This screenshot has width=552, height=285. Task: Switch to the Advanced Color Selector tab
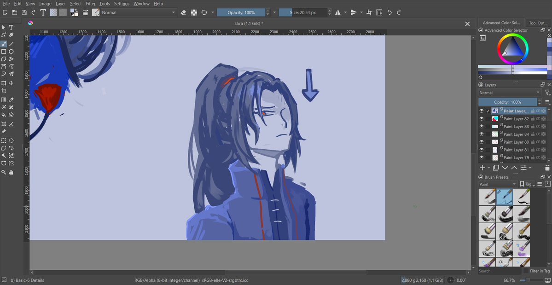coord(501,23)
